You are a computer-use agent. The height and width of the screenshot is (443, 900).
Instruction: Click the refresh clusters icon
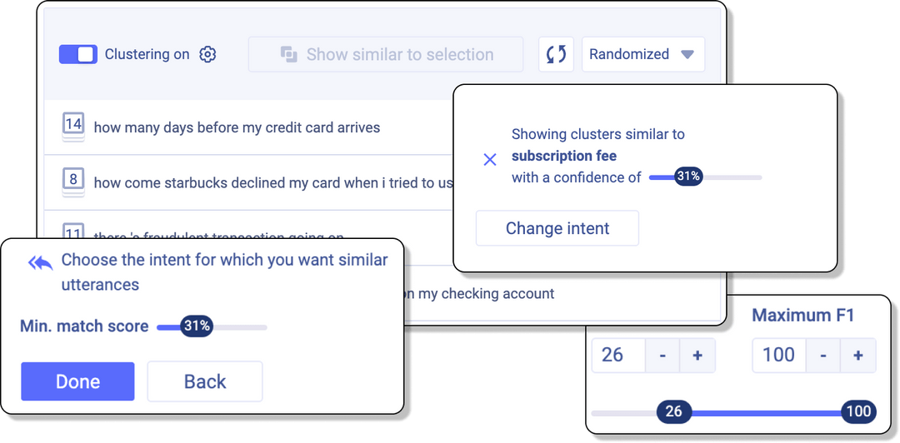point(556,55)
